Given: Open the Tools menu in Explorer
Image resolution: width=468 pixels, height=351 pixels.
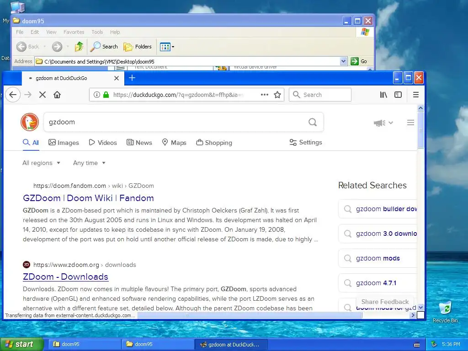Looking at the screenshot, I should 97,32.
